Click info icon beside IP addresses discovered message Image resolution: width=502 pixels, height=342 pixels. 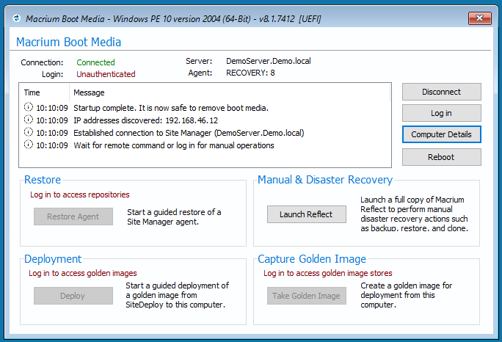point(29,120)
